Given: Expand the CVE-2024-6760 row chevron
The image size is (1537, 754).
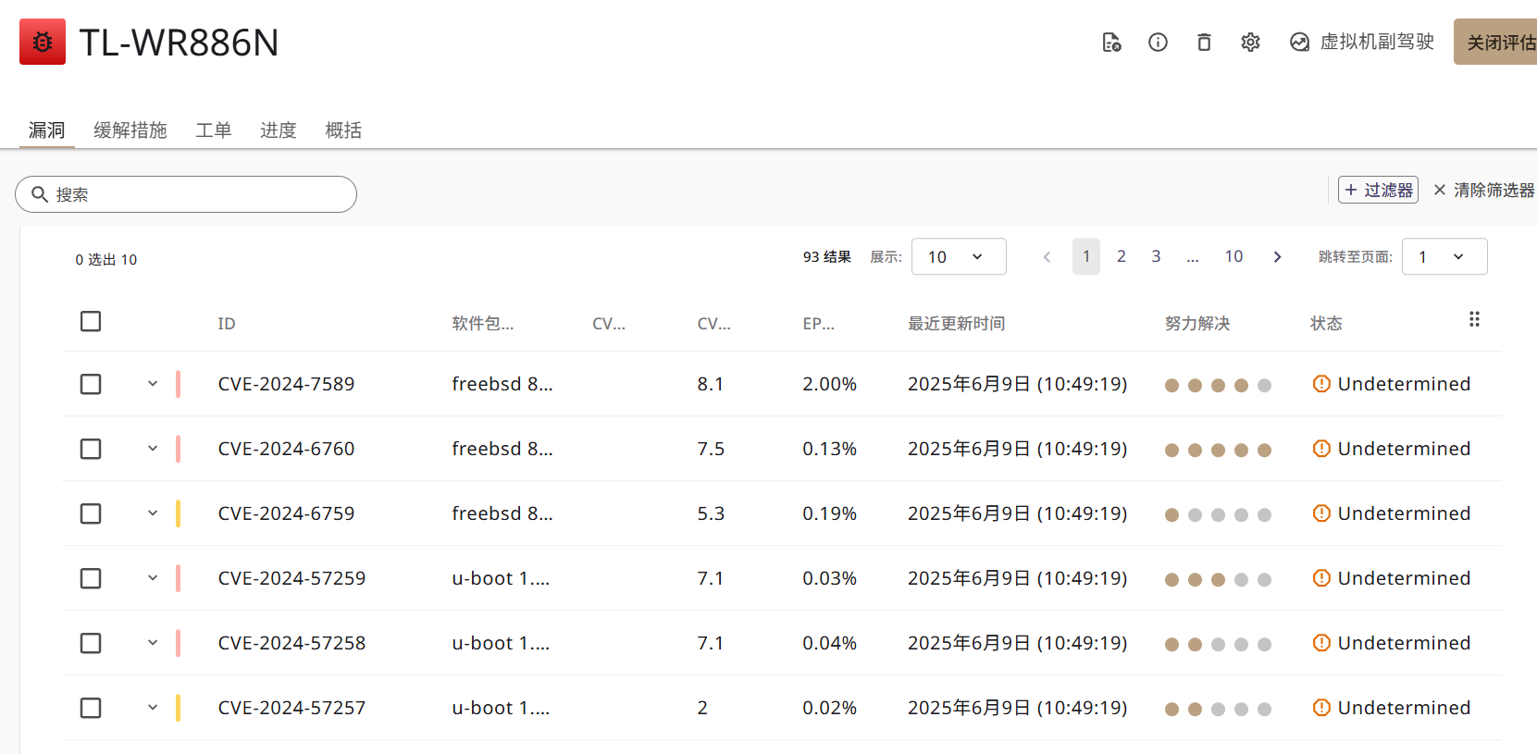Looking at the screenshot, I should (x=153, y=449).
